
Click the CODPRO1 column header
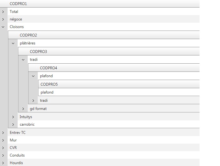click(x=18, y=3)
